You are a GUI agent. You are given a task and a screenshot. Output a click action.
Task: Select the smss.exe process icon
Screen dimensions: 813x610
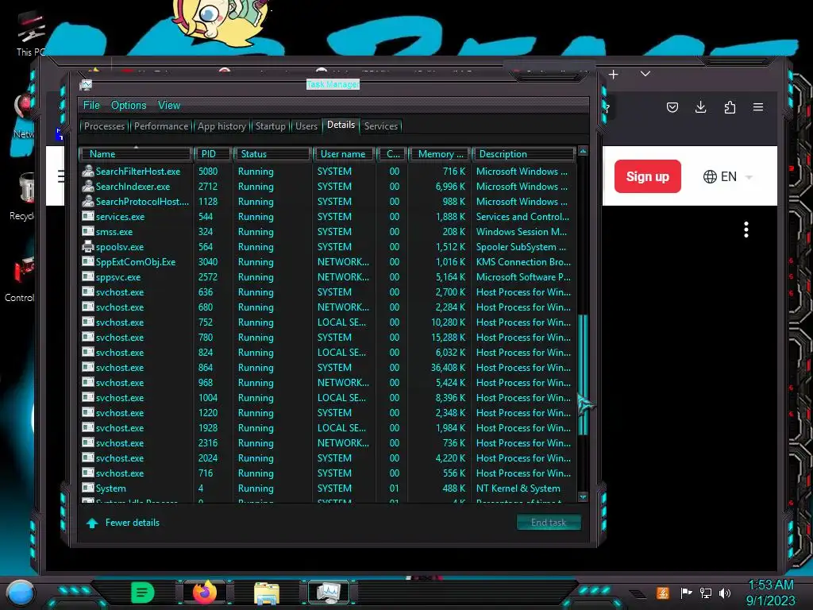[87, 231]
